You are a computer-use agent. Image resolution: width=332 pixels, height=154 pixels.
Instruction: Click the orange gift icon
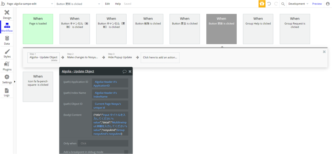(262, 4)
